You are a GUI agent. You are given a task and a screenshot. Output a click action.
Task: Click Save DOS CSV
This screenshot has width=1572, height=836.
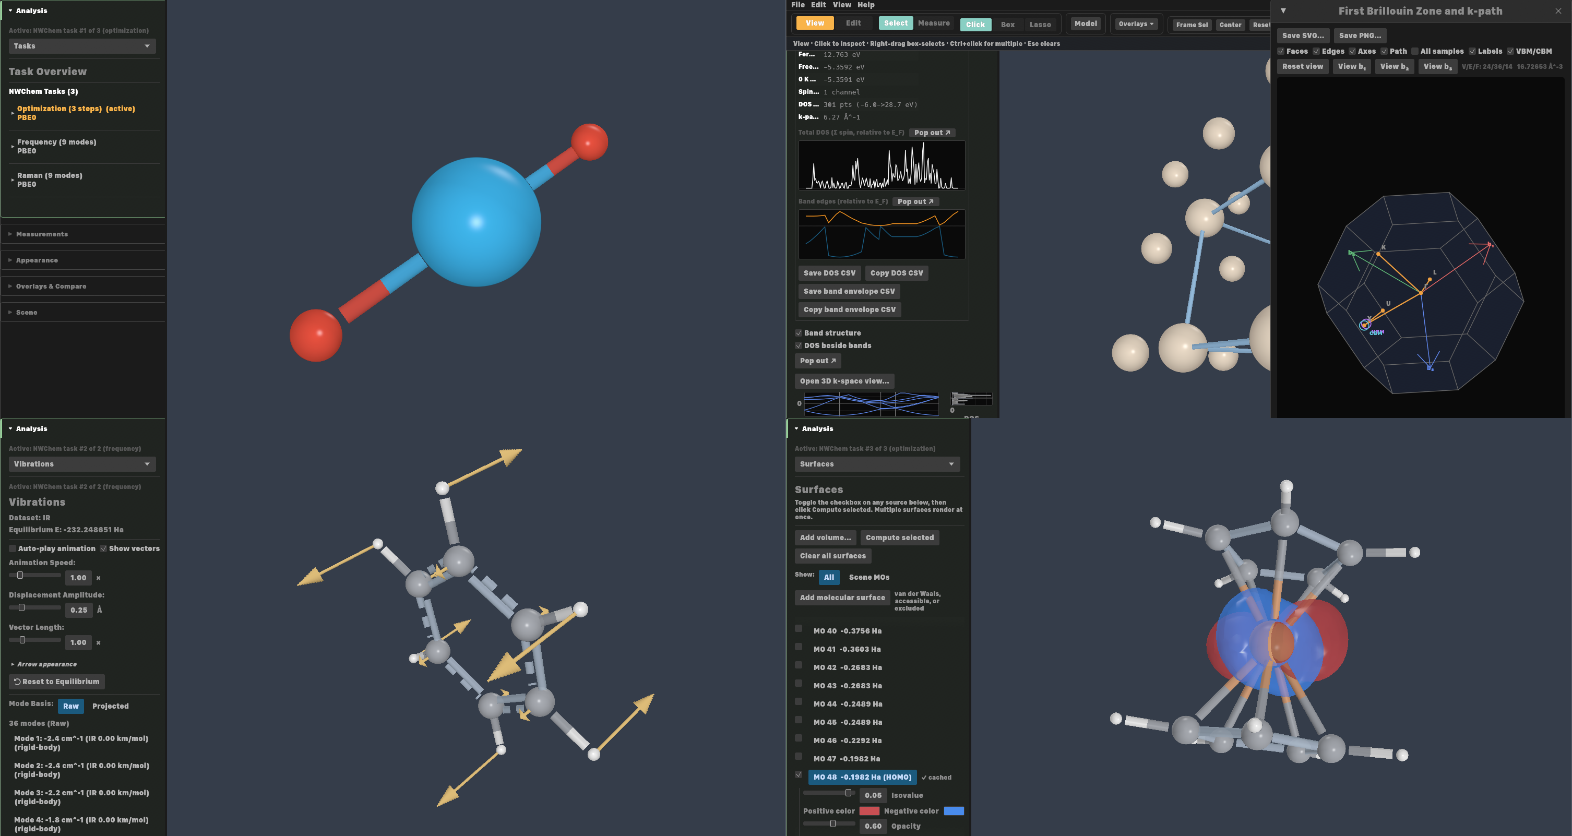coord(829,273)
